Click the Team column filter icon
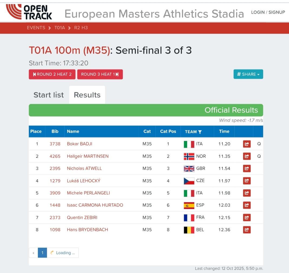 [200, 132]
